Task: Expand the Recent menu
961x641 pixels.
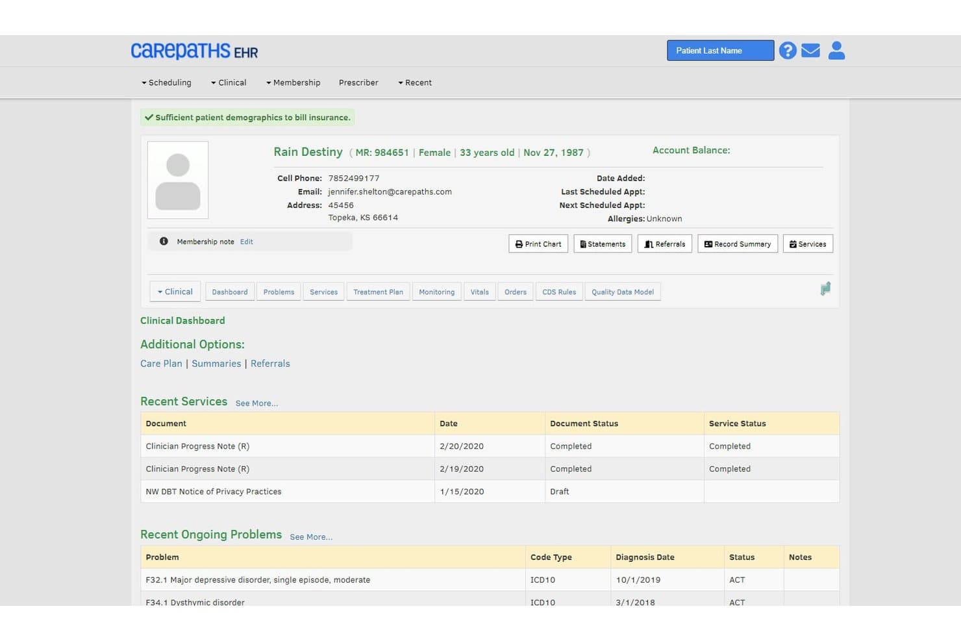Action: (x=415, y=82)
